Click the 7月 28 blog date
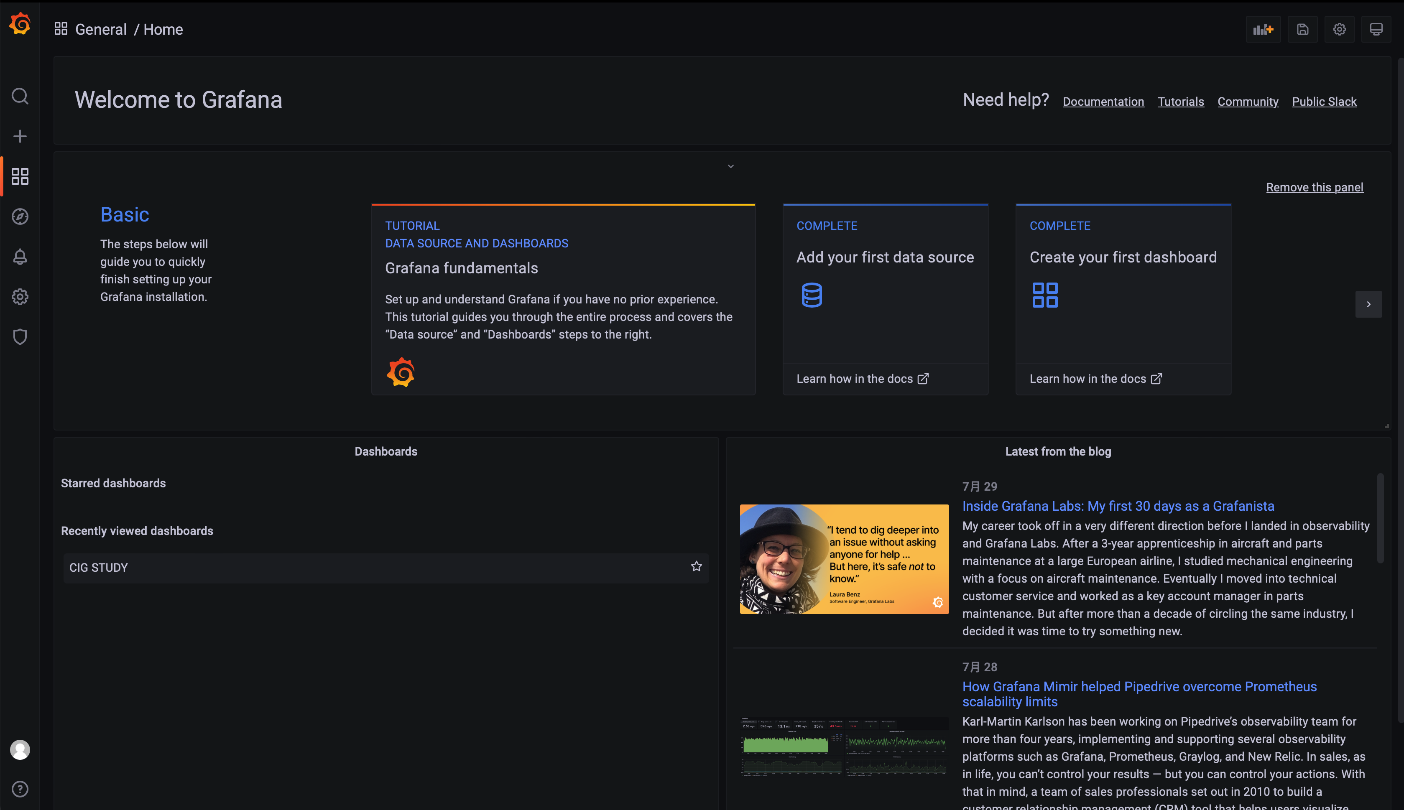 [979, 667]
